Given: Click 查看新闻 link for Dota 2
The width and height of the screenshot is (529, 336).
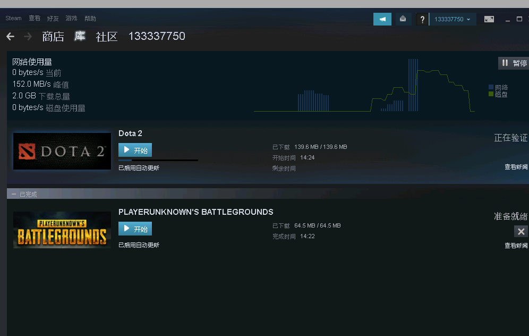Looking at the screenshot, I should (x=516, y=167).
